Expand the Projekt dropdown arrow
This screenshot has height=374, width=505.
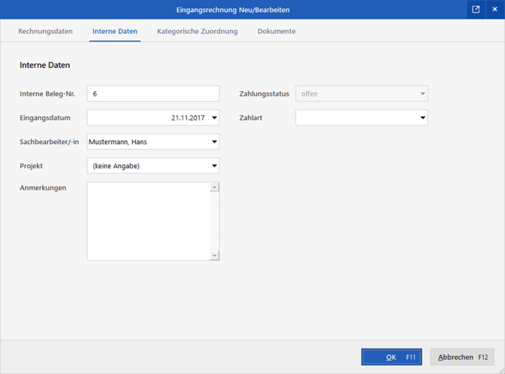click(x=214, y=166)
